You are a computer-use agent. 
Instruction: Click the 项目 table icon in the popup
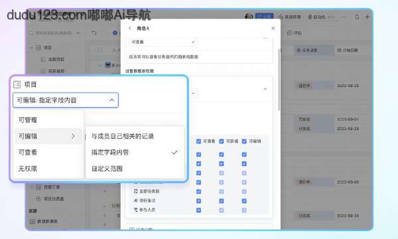point(17,84)
